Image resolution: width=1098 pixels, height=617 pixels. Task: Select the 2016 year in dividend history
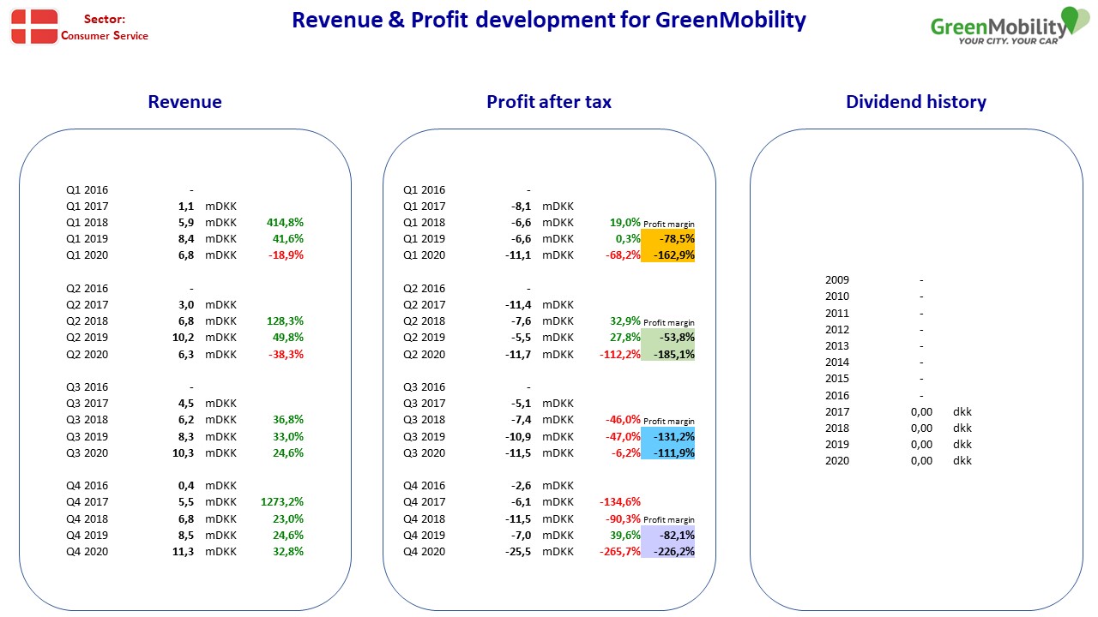click(837, 396)
